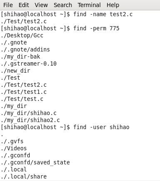
Task: Open the Edit menu
Action: 24,5
